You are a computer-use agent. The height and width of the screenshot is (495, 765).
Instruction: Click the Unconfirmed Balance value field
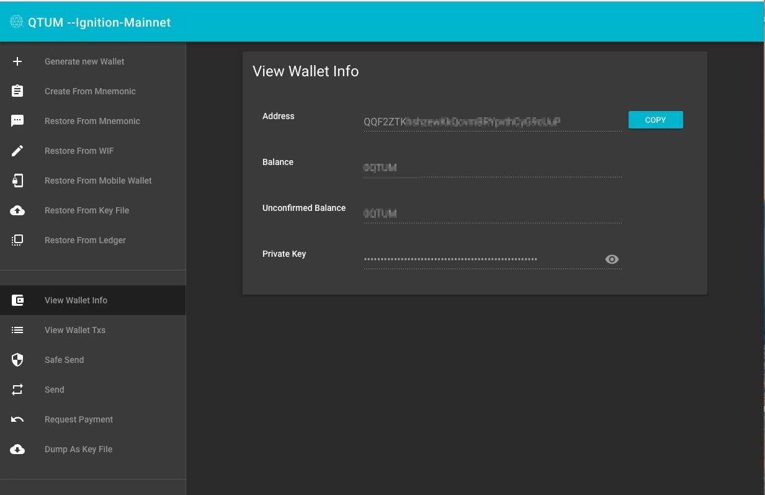tap(493, 213)
